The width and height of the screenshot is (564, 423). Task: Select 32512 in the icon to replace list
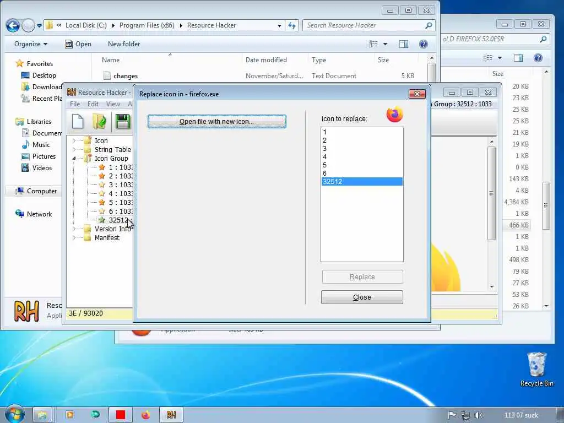click(361, 182)
